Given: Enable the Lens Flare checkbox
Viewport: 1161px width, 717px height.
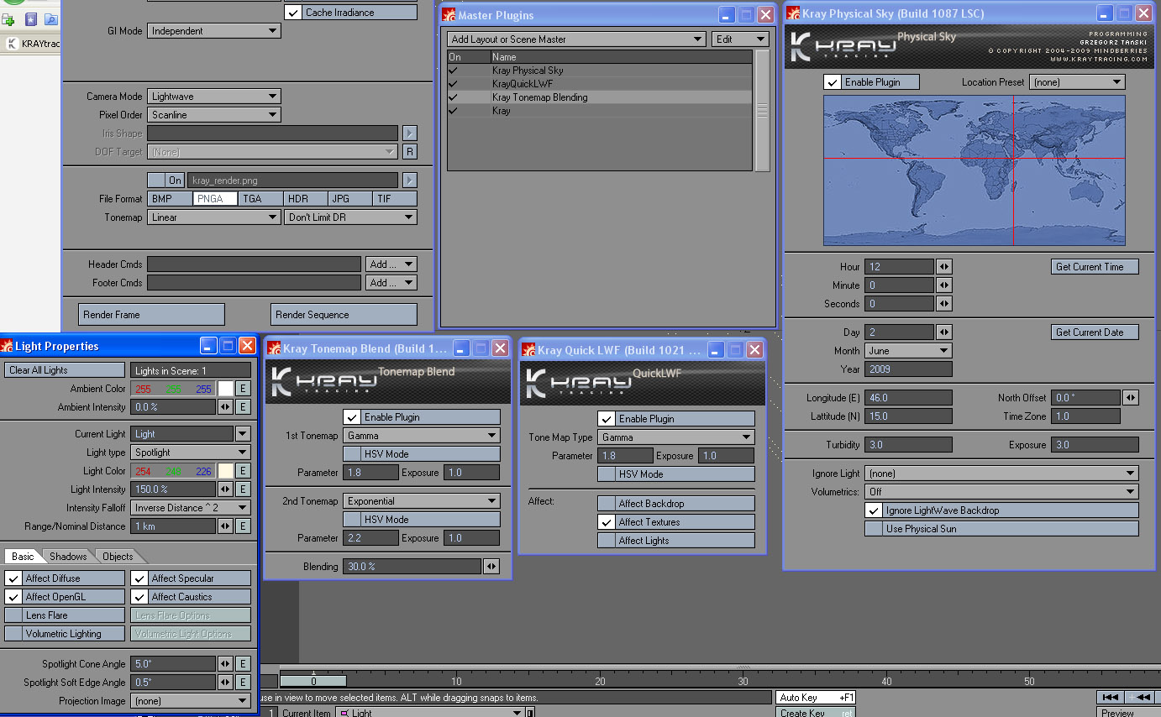Looking at the screenshot, I should [x=13, y=615].
